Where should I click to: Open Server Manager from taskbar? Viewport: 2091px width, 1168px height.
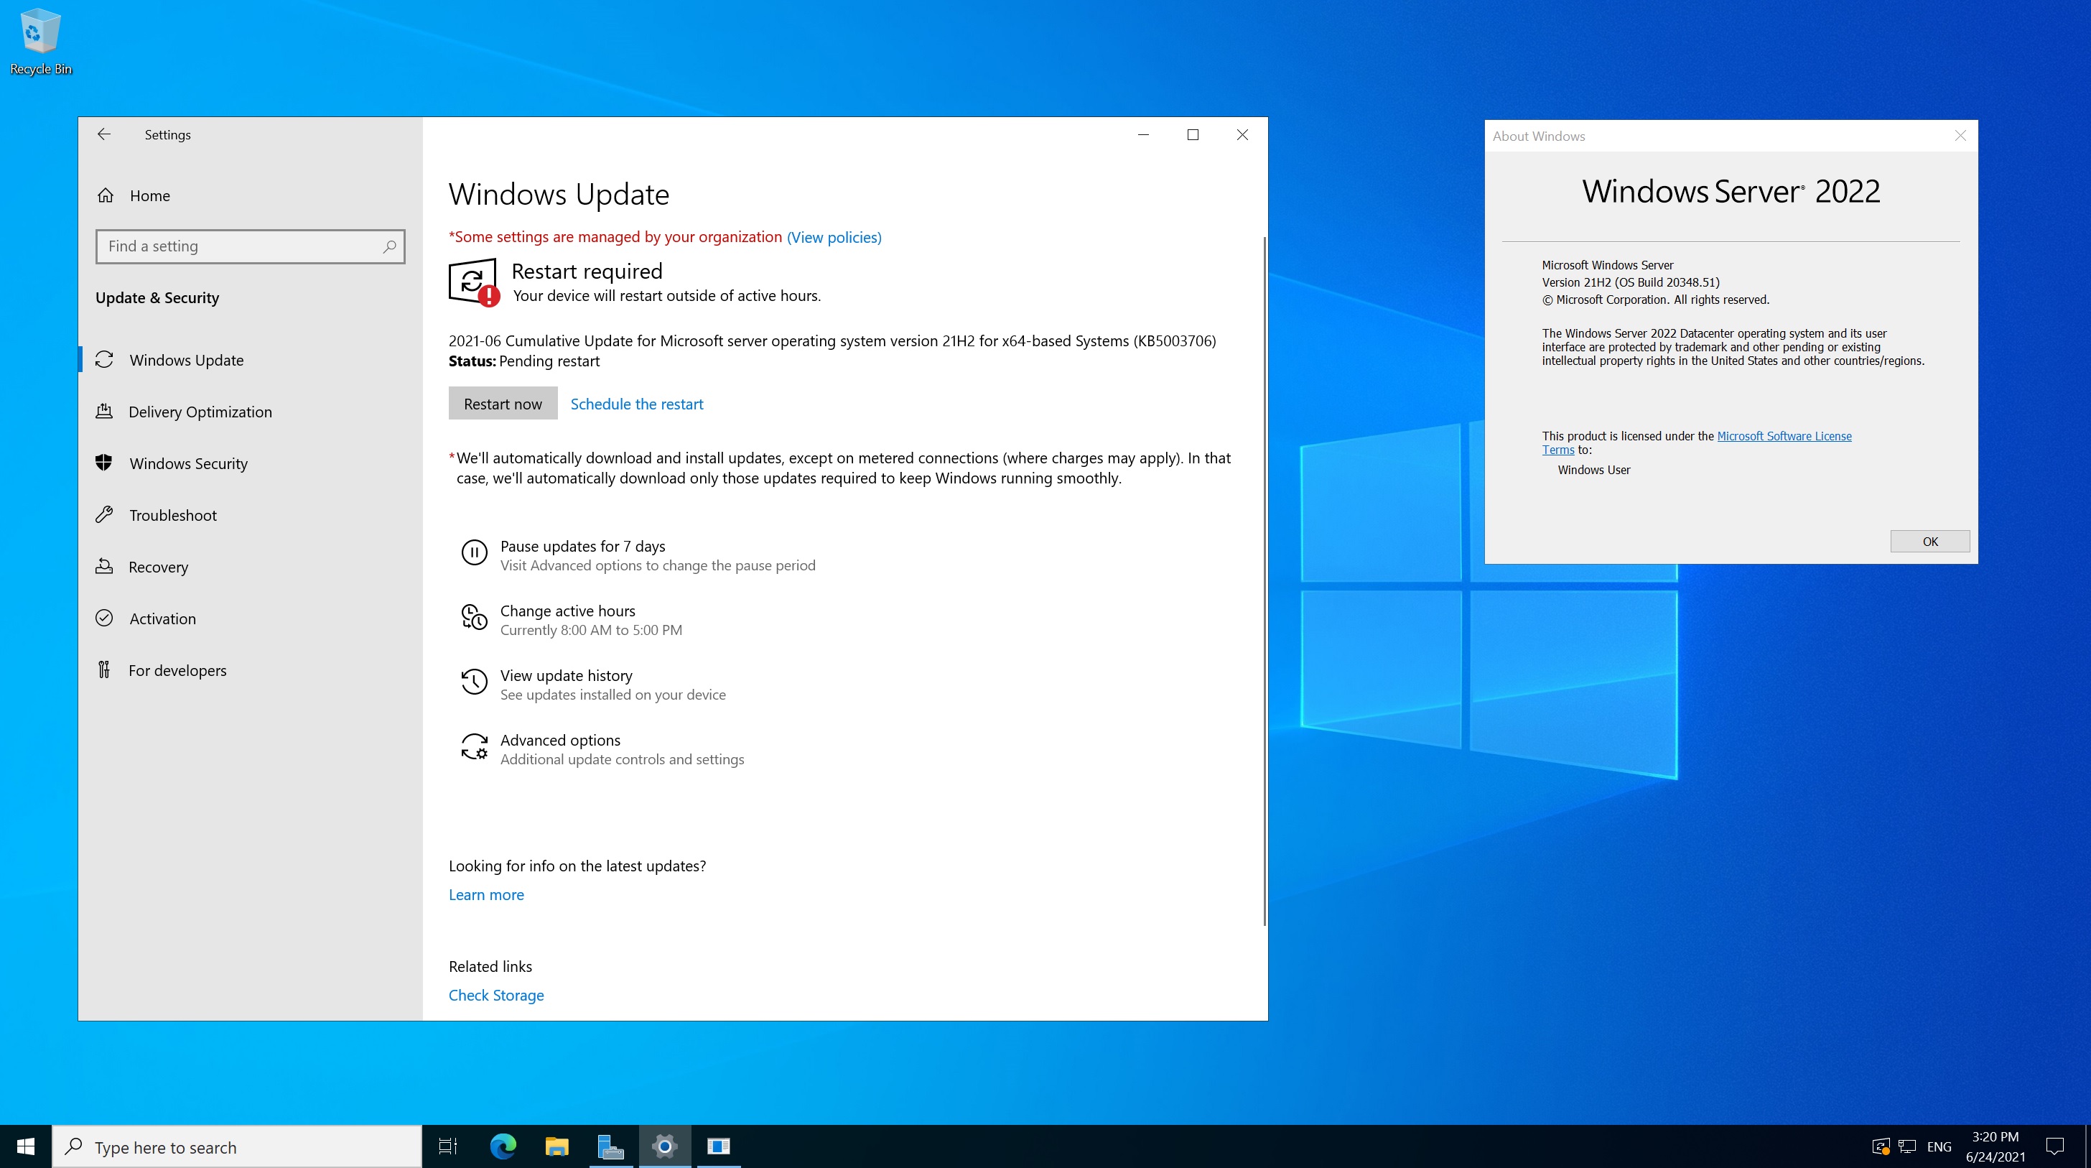pos(610,1146)
